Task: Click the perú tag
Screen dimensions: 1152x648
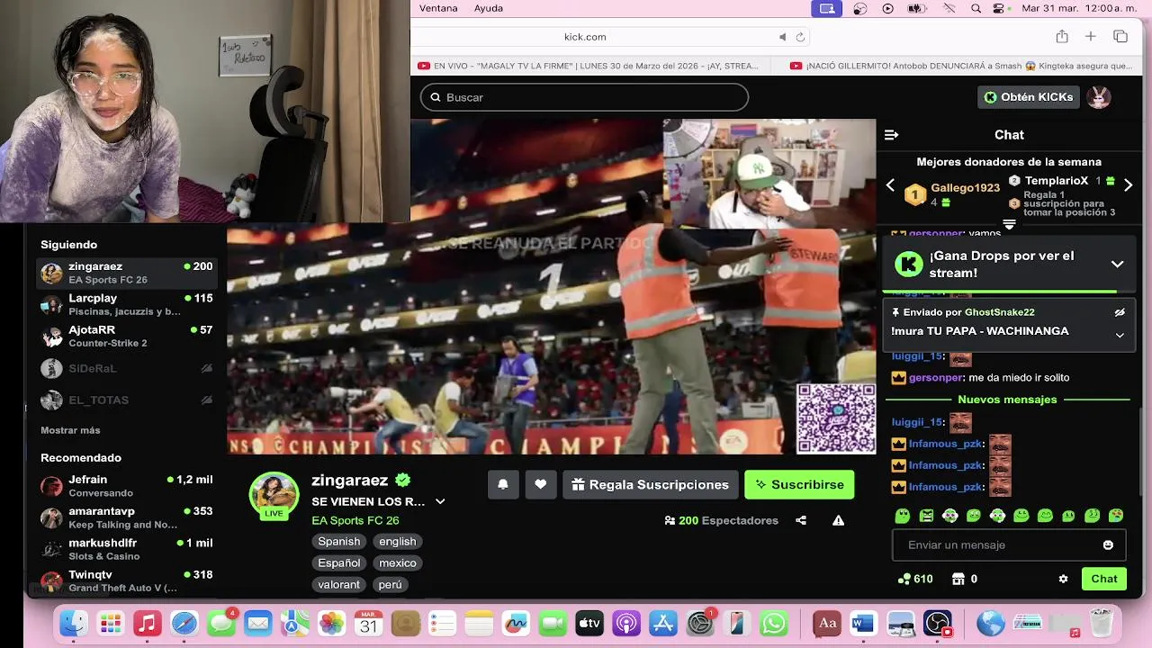Action: point(390,584)
